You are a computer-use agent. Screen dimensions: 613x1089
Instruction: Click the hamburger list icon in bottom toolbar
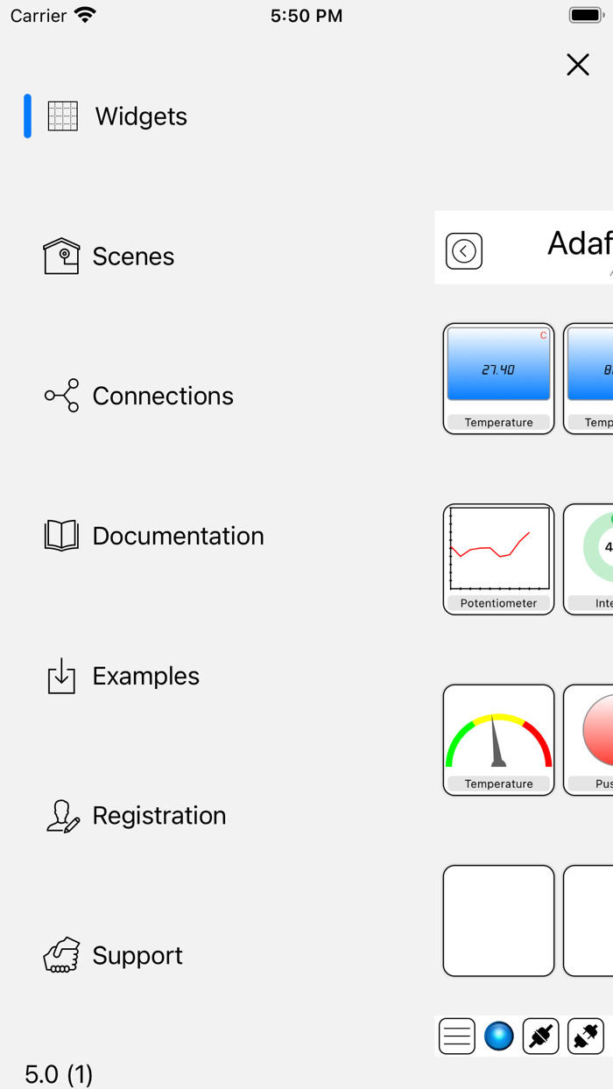click(x=456, y=1035)
